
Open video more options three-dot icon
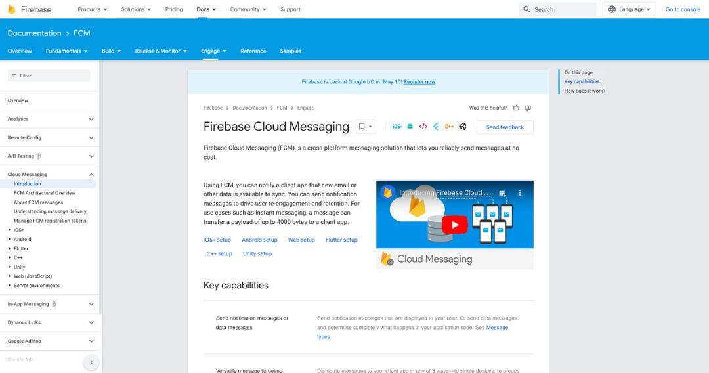click(x=520, y=192)
